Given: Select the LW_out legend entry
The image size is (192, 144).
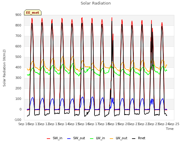Looking at the screenshot, I should 118,138.
